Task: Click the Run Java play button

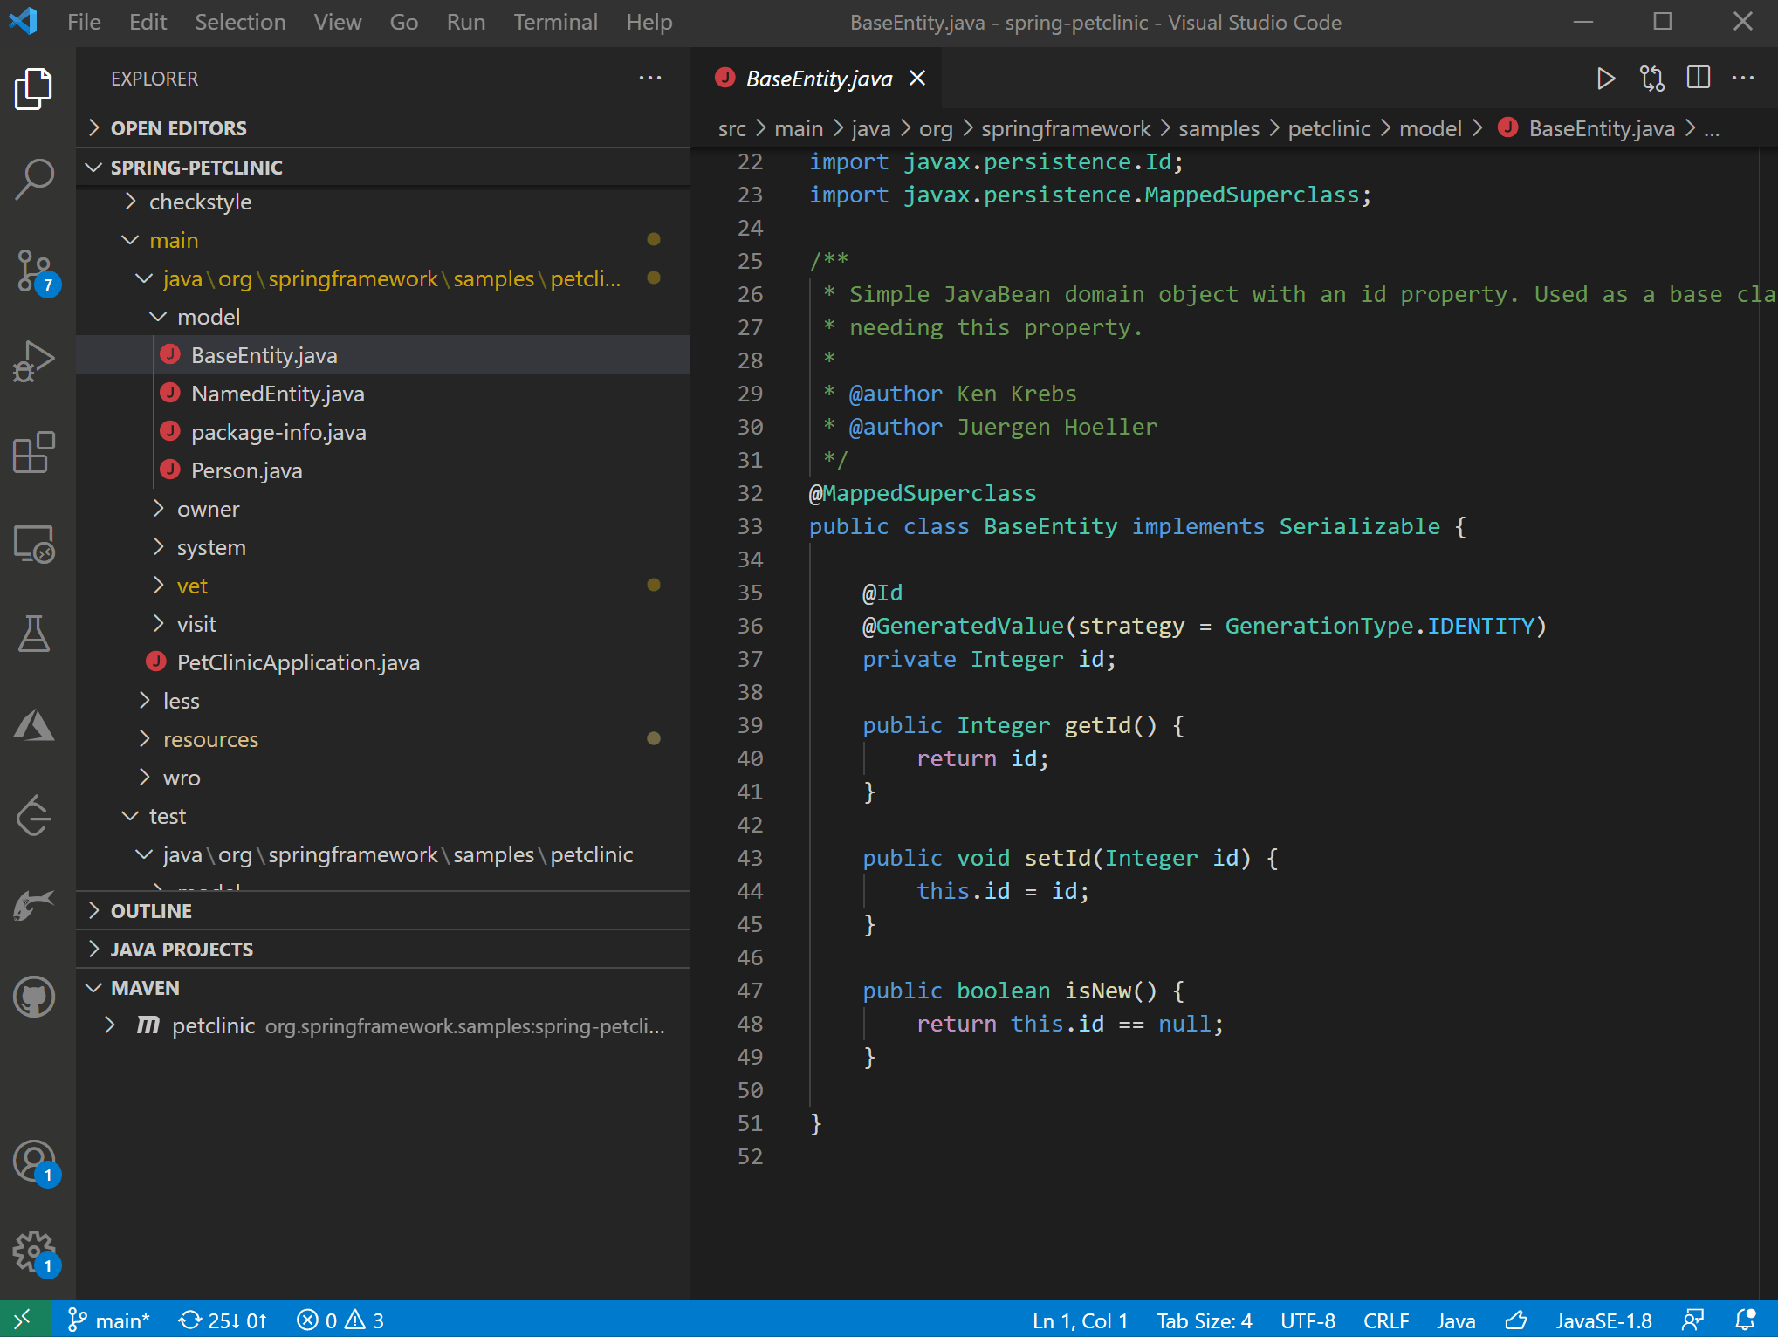Action: 1605,79
